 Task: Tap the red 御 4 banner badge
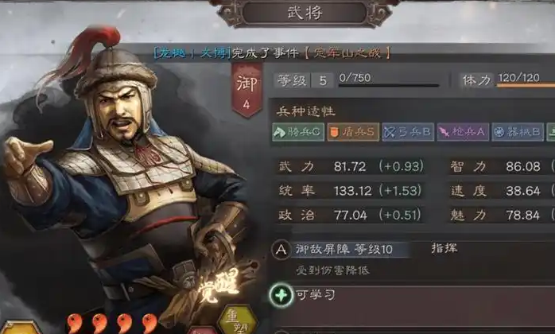coord(246,90)
